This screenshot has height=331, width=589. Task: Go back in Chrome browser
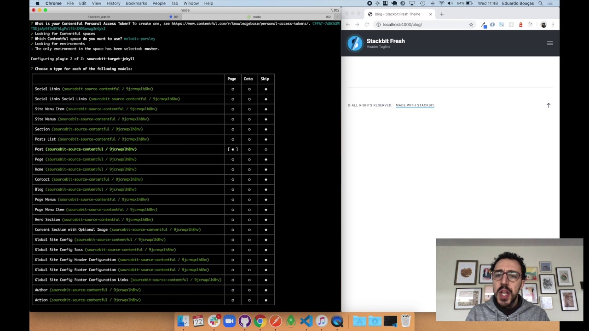[348, 24]
